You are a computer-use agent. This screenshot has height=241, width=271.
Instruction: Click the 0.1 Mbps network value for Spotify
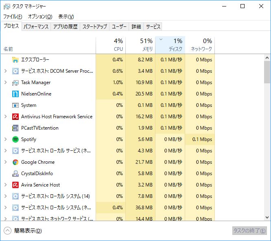202,139
